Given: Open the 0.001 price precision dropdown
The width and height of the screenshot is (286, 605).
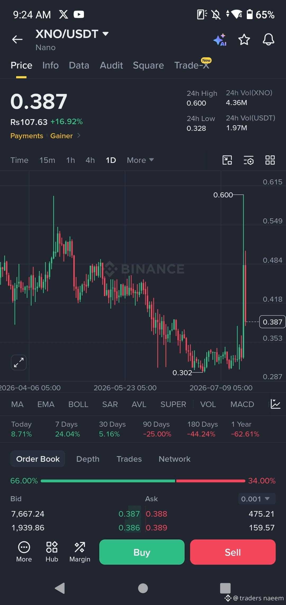Looking at the screenshot, I should (x=257, y=499).
